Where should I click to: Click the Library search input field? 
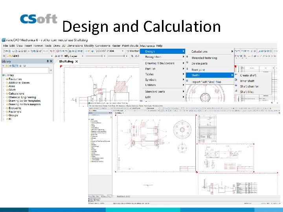click(26, 70)
